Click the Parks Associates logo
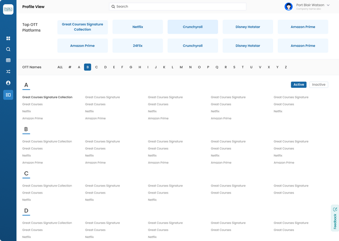 [8, 9]
